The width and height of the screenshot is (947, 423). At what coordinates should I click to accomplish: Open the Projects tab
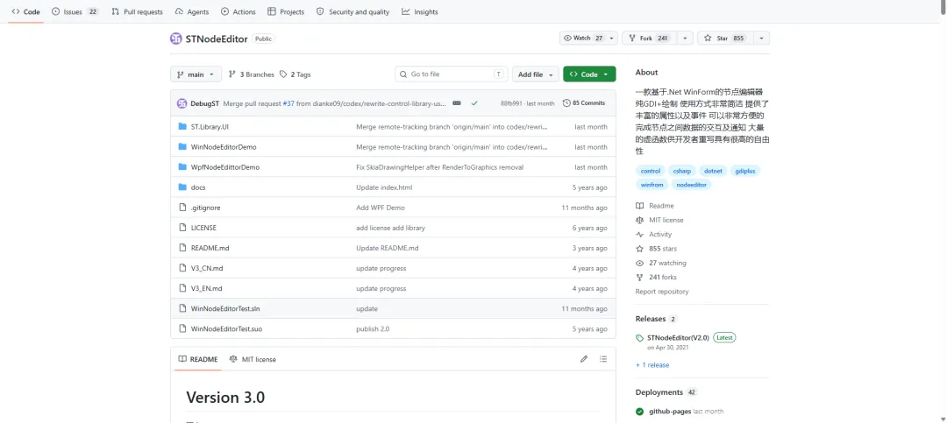click(286, 11)
